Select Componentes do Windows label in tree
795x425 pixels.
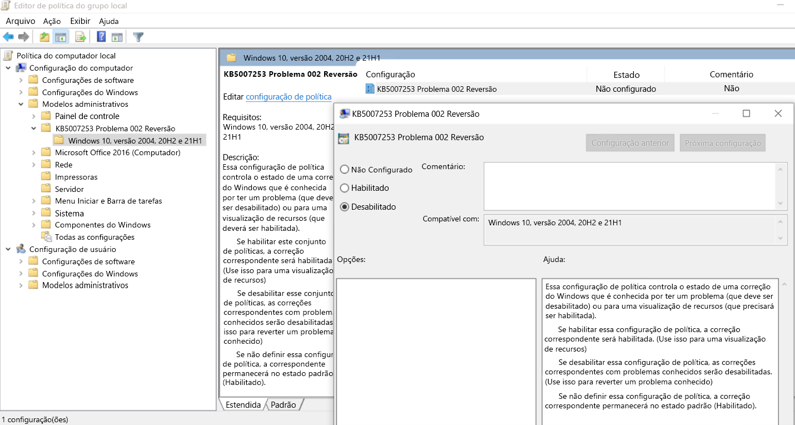click(x=103, y=225)
